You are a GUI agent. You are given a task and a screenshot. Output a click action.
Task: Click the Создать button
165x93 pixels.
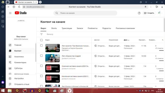[149, 13]
